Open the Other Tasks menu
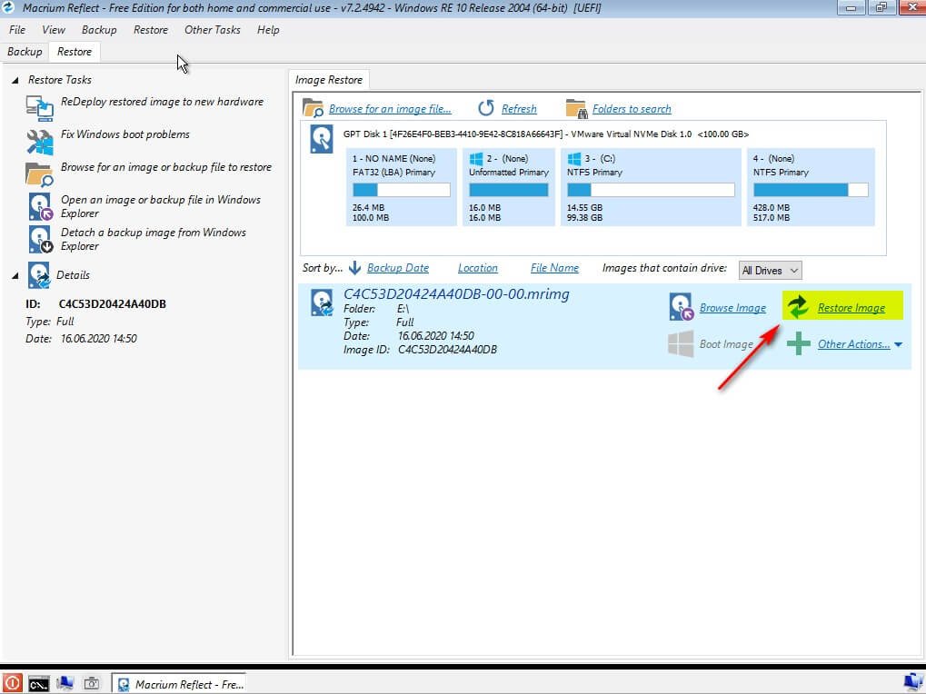This screenshot has width=926, height=694. [212, 29]
